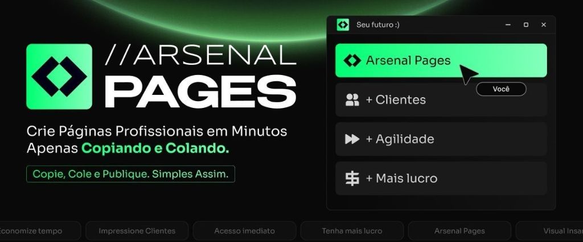The height and width of the screenshot is (242, 583).
Task: Select the + Agilidade entry
Action: tap(441, 139)
